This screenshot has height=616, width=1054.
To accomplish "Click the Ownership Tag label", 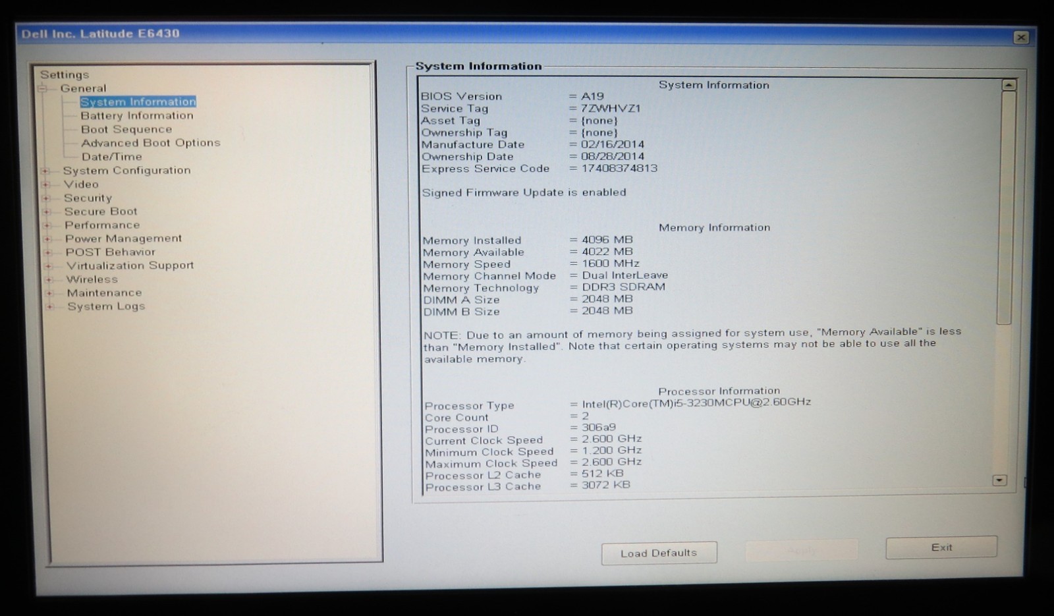I will pos(464,132).
